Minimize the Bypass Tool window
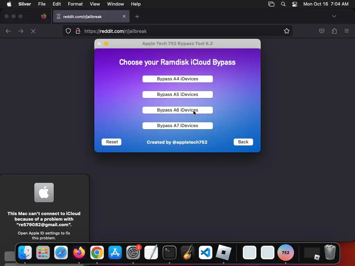Image resolution: width=355 pixels, height=266 pixels. click(106, 44)
